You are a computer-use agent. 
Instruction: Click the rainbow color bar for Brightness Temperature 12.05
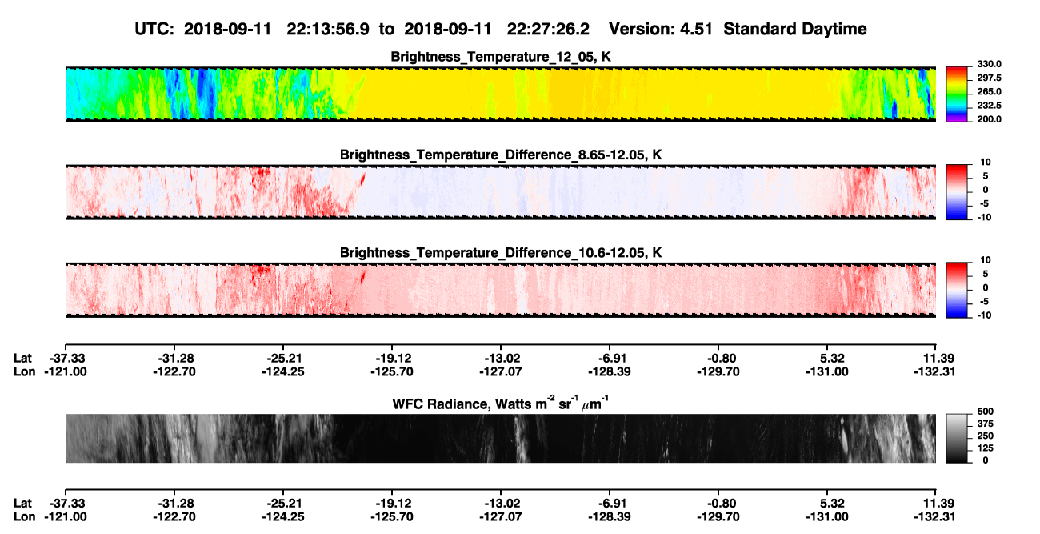(x=957, y=94)
